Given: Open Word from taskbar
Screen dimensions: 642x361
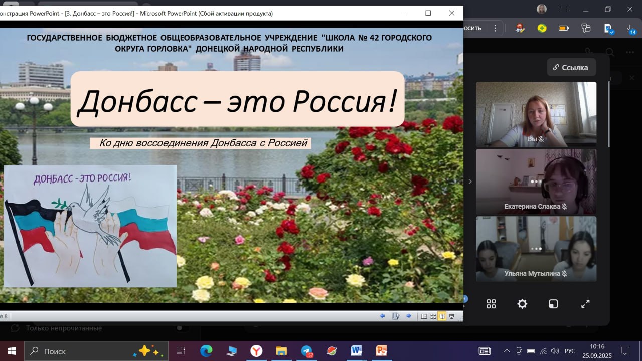Looking at the screenshot, I should click(x=357, y=351).
